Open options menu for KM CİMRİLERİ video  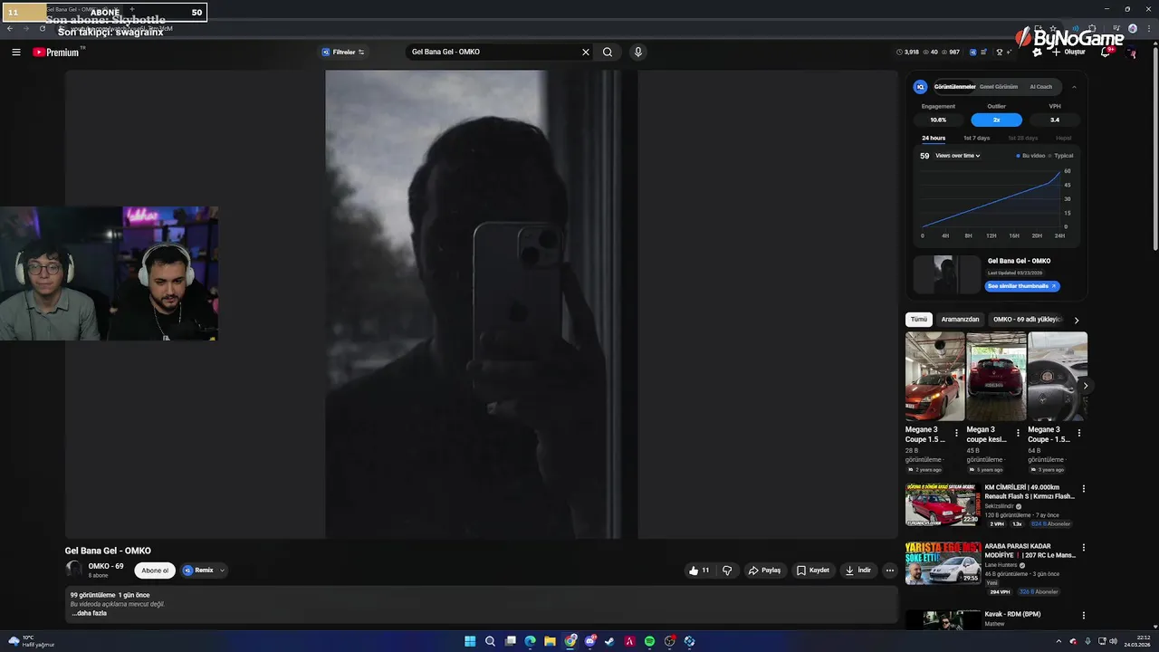(x=1083, y=489)
